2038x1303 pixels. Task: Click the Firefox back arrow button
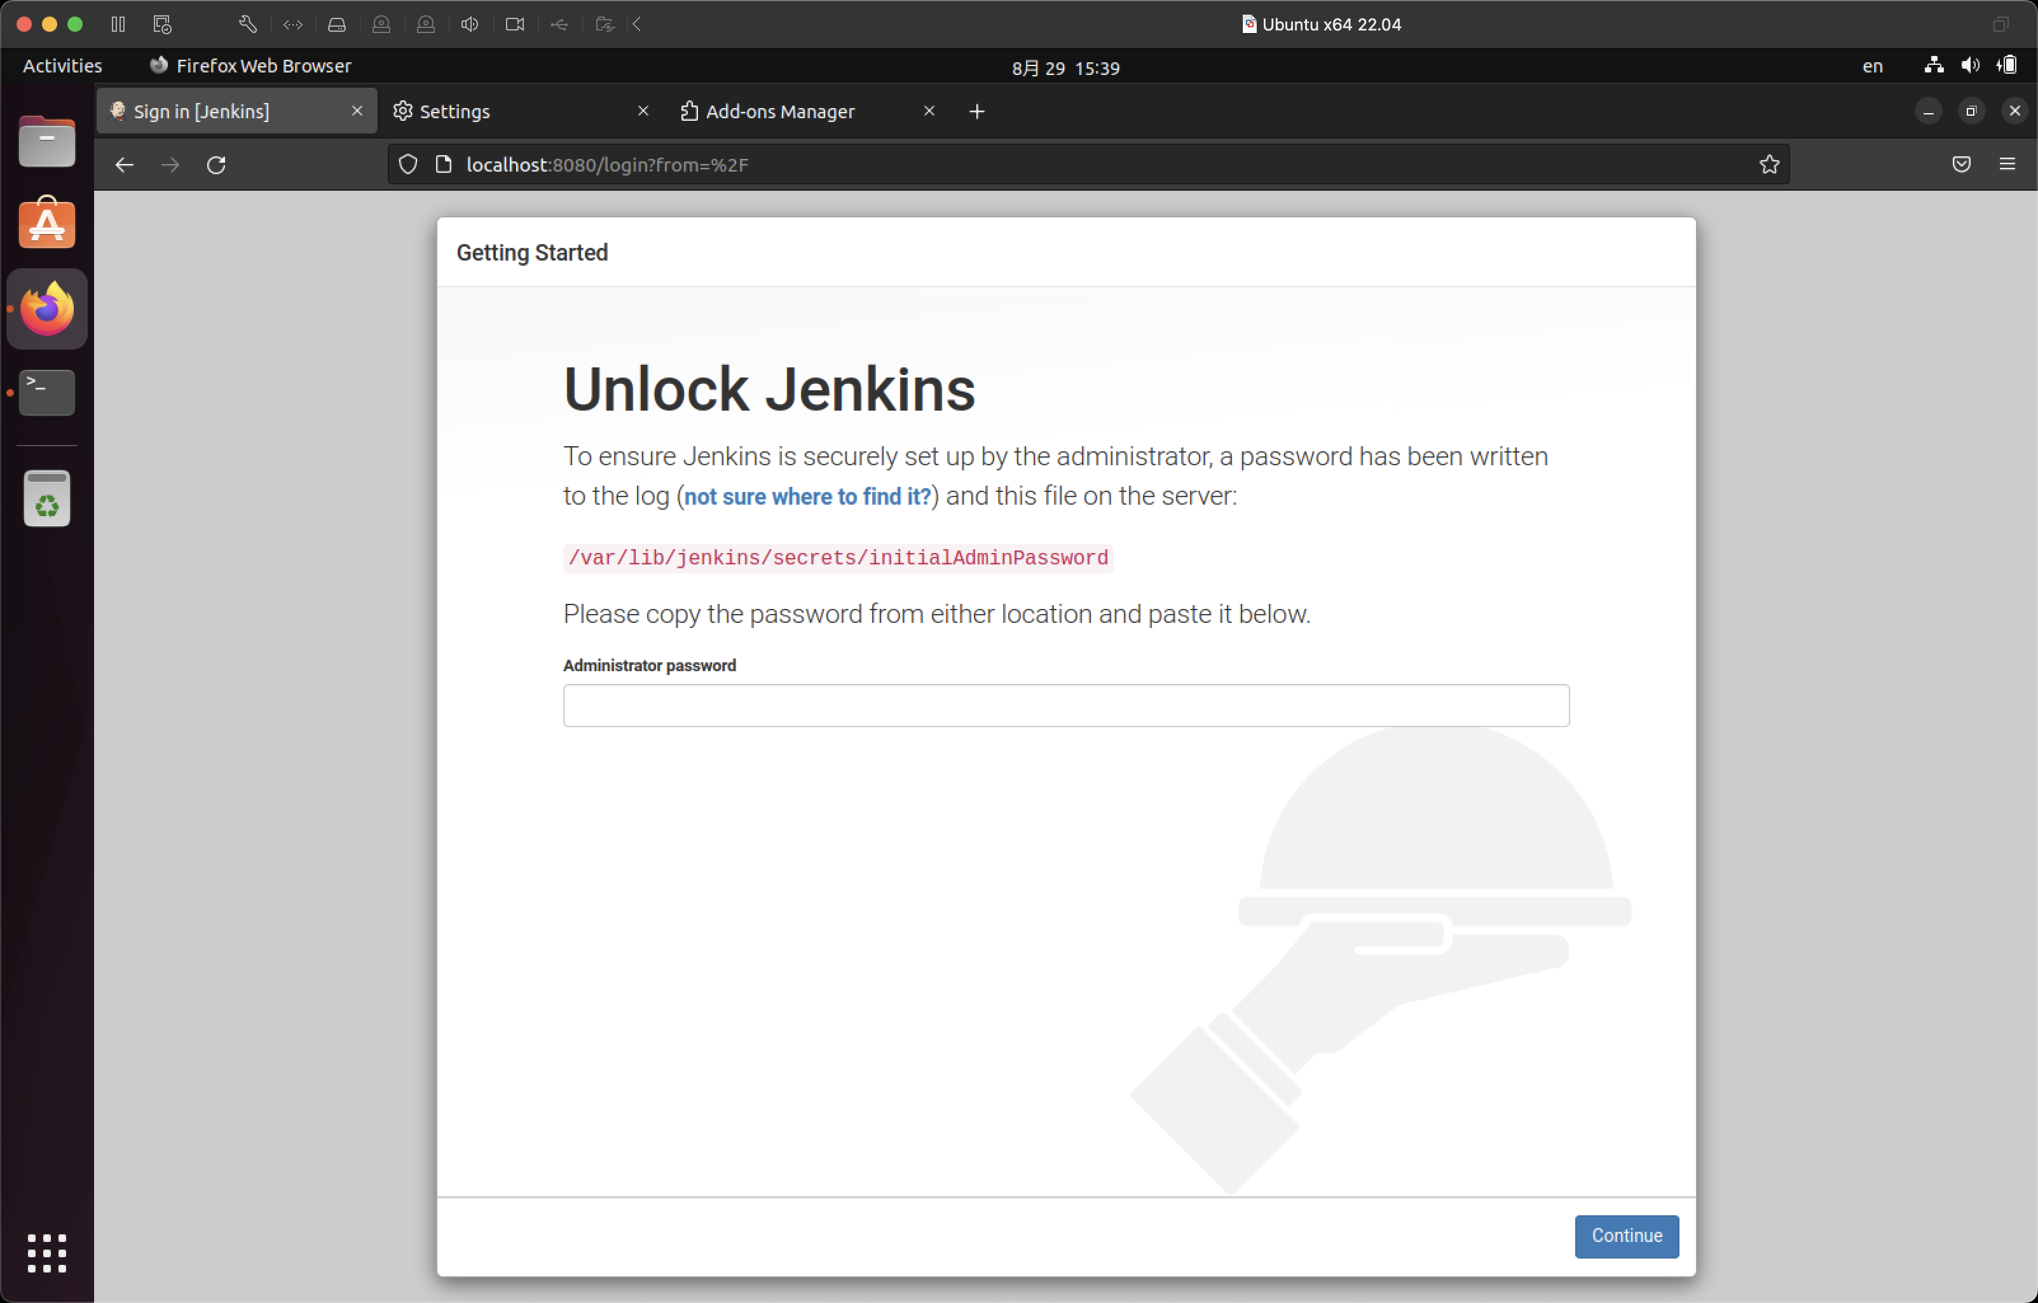tap(125, 165)
